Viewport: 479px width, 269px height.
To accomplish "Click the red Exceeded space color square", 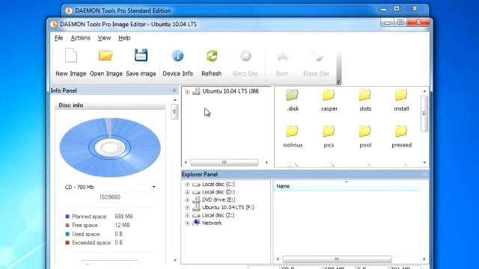I will point(67,243).
